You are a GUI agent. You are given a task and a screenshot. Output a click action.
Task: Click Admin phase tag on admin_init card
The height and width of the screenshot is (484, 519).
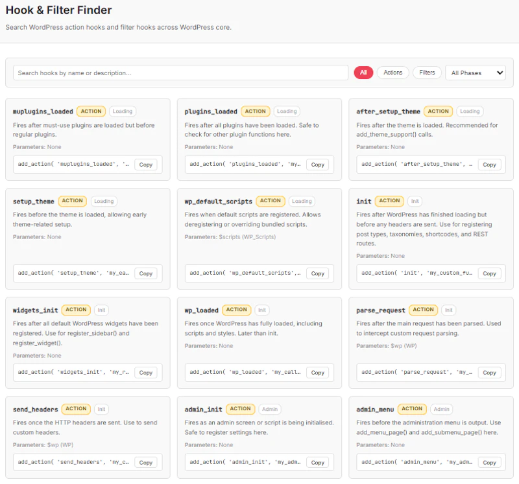click(270, 409)
